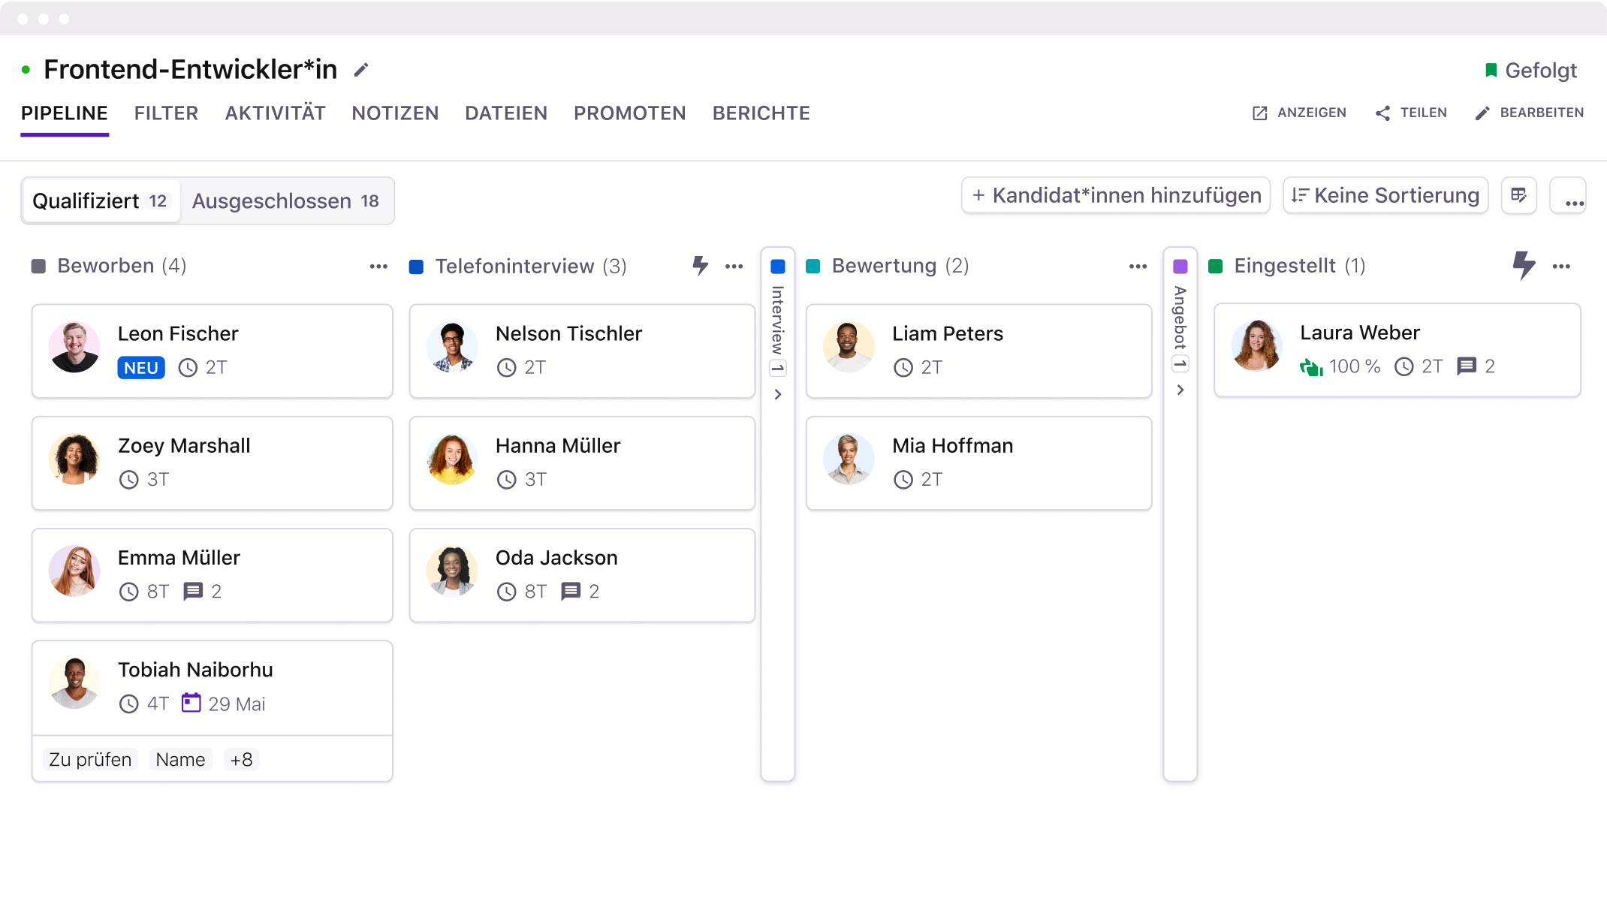Click the Anzeigen external-link icon
The image size is (1607, 904).
pos(1259,113)
